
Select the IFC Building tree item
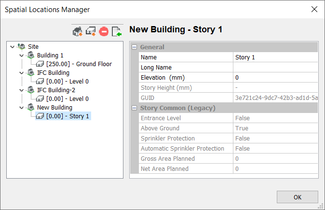[x=53, y=72]
